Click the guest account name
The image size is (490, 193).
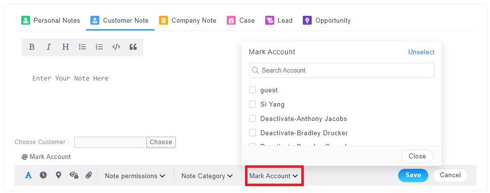(x=269, y=90)
